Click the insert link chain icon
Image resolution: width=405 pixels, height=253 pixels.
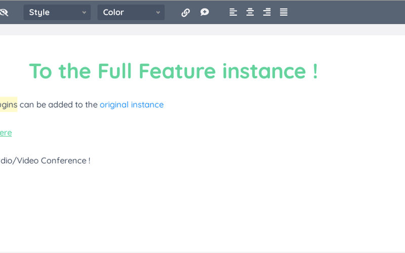point(185,12)
